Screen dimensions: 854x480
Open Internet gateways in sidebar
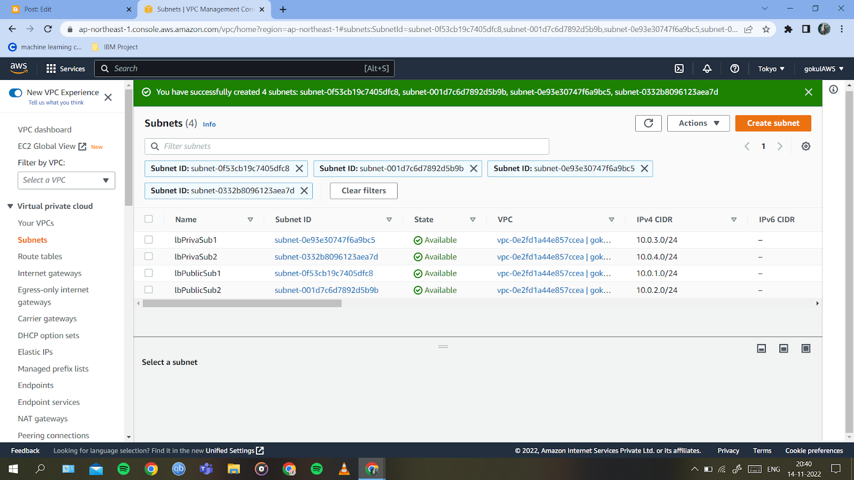50,273
